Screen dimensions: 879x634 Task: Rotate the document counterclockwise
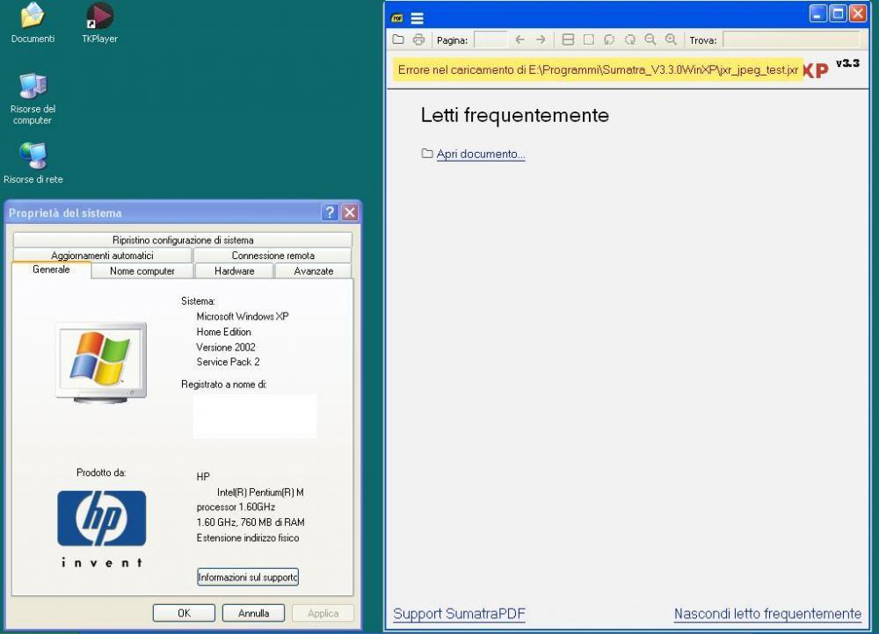609,40
